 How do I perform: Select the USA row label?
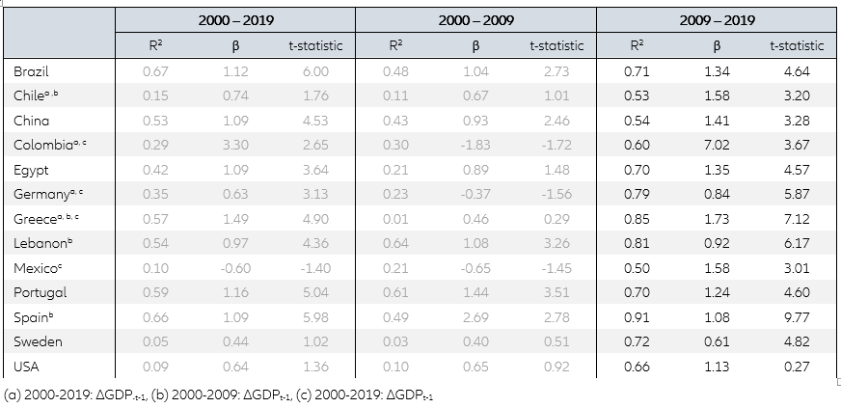[26, 366]
